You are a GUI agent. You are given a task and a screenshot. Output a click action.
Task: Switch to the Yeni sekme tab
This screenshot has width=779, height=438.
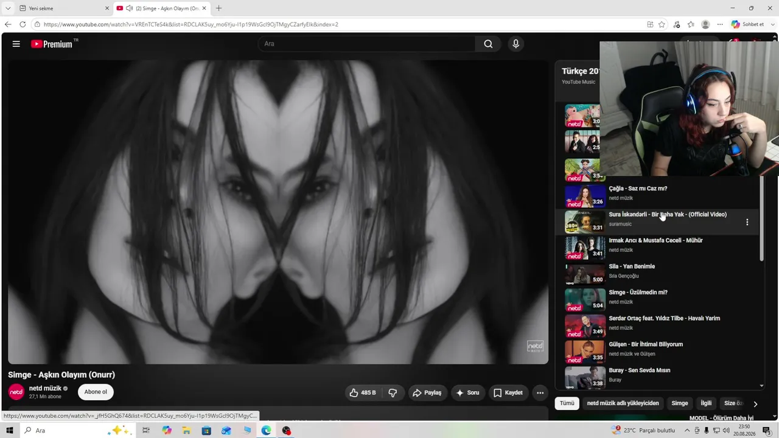(x=63, y=8)
